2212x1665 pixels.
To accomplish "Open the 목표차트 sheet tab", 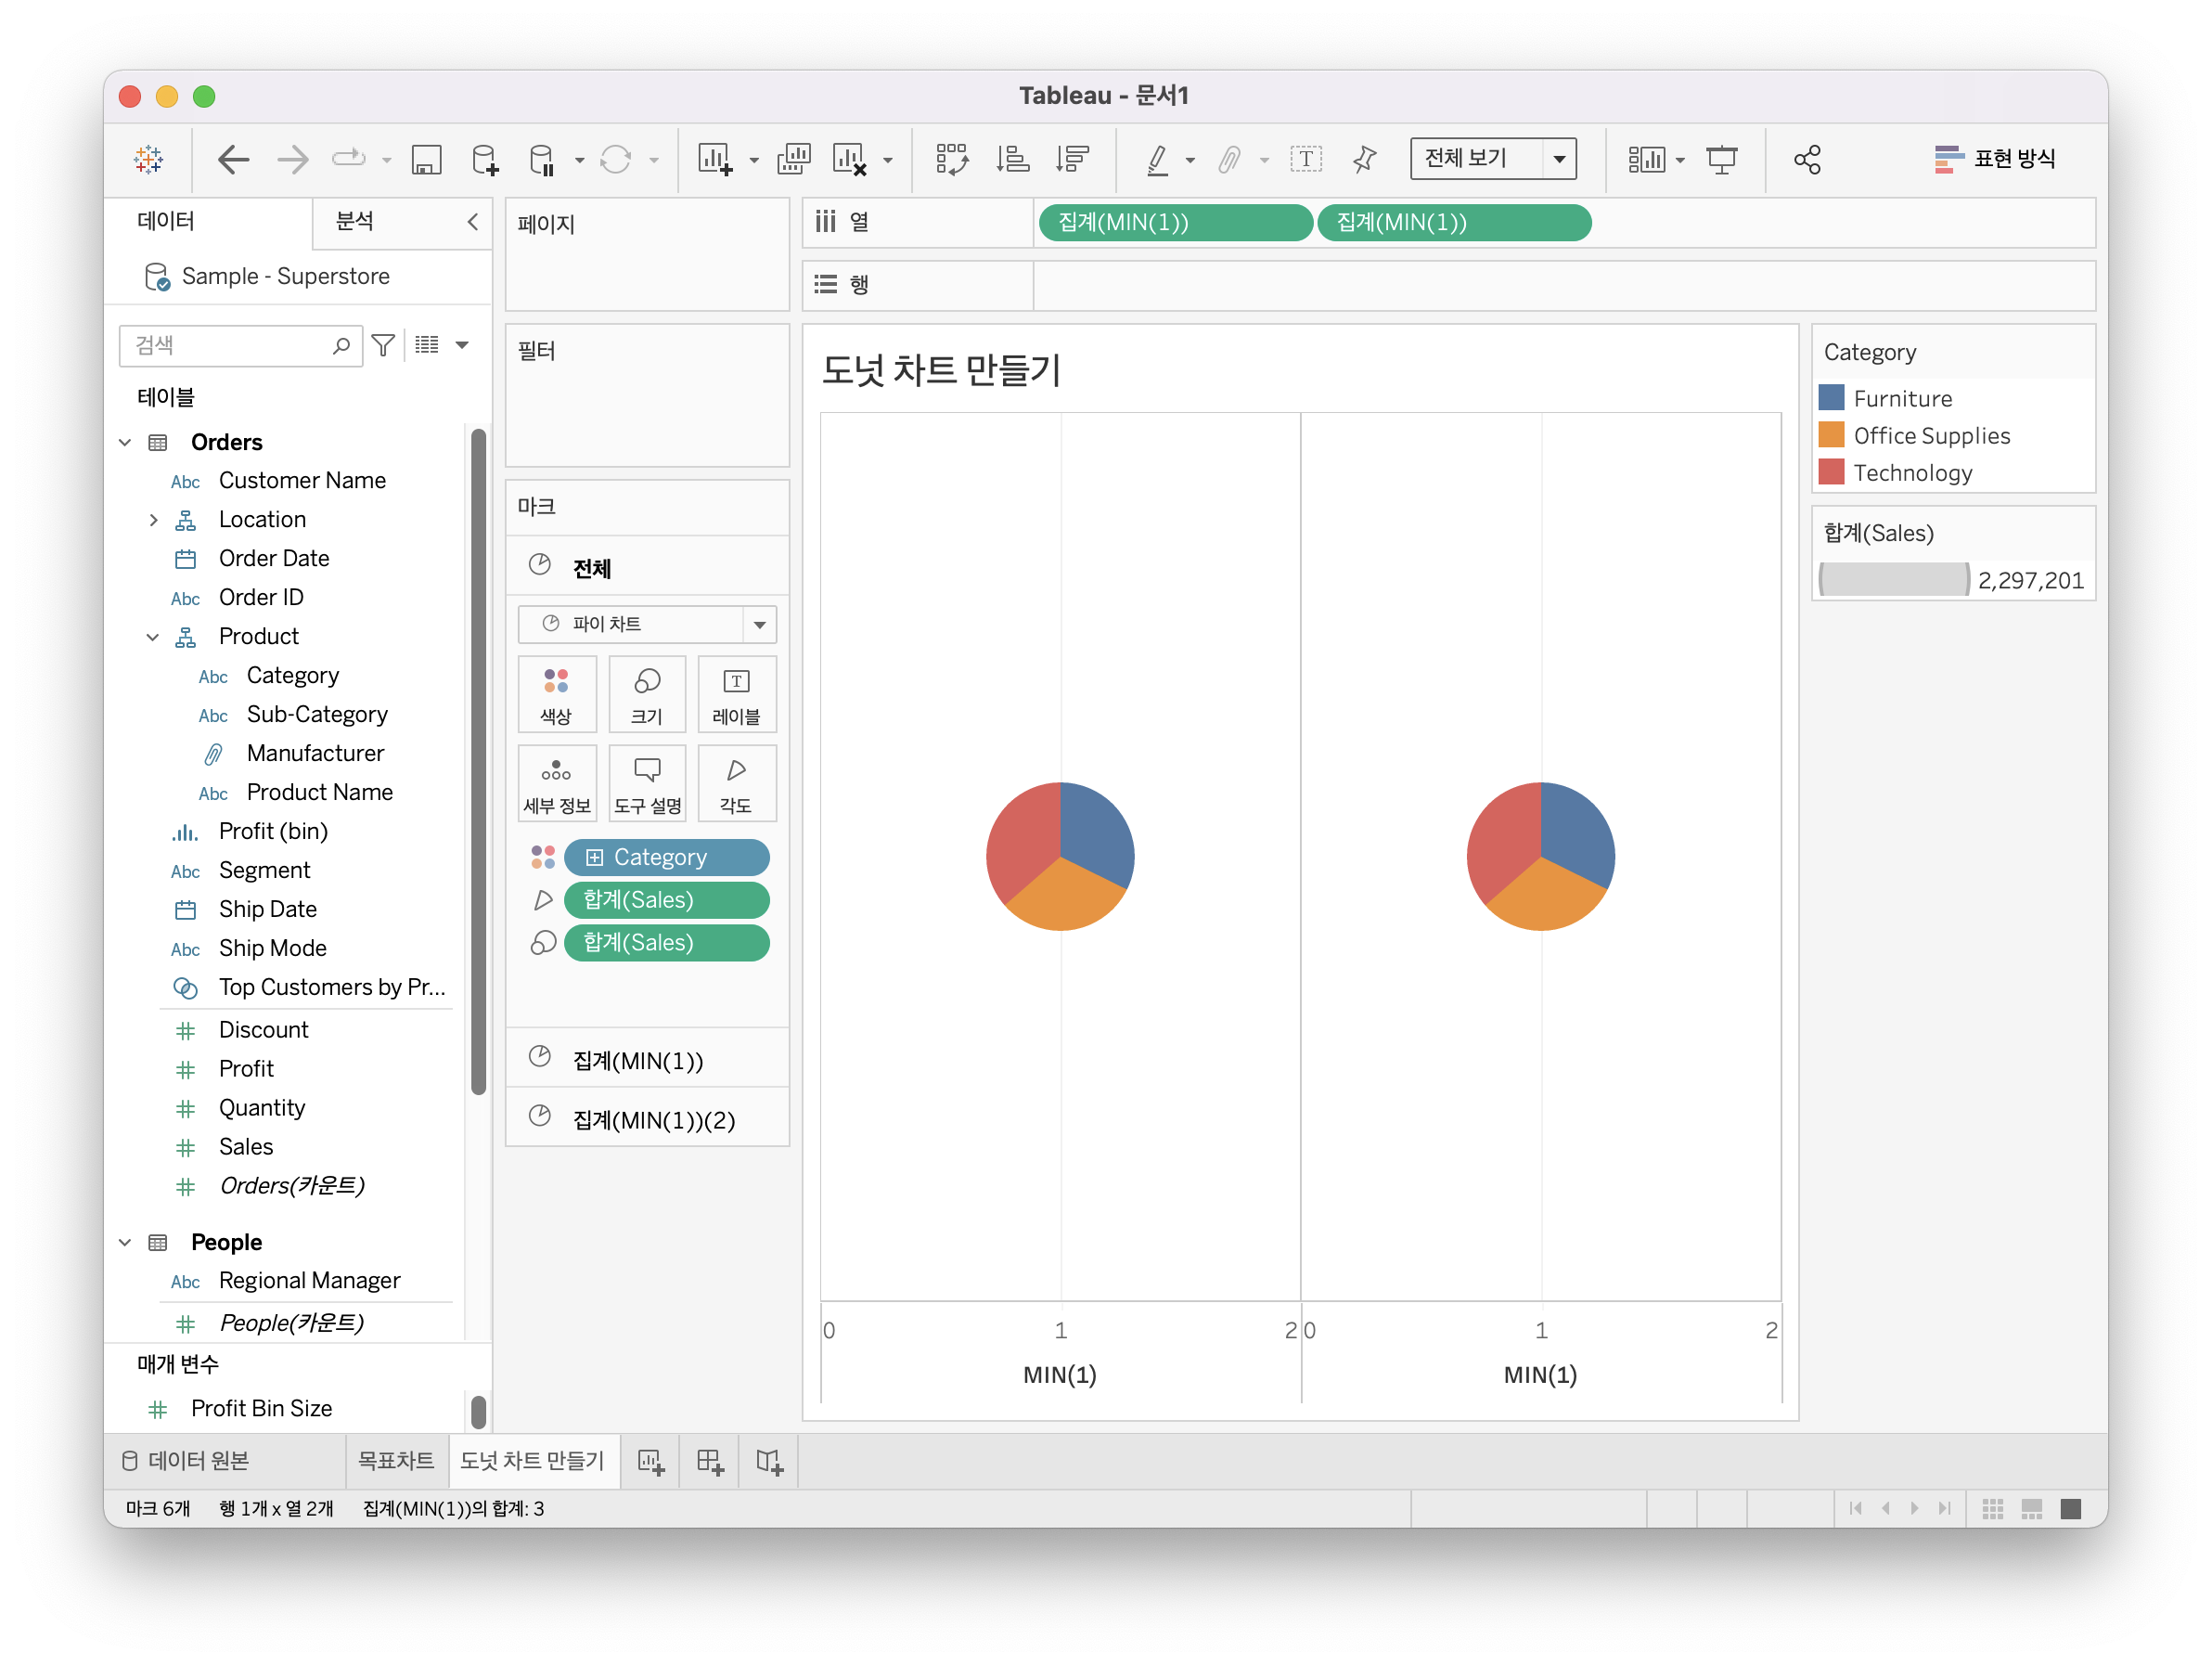I will [x=396, y=1461].
